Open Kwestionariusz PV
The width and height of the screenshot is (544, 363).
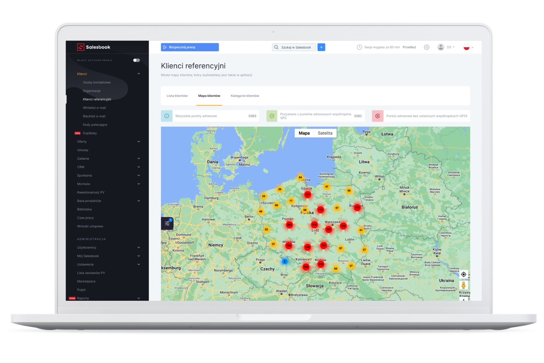coord(91,193)
